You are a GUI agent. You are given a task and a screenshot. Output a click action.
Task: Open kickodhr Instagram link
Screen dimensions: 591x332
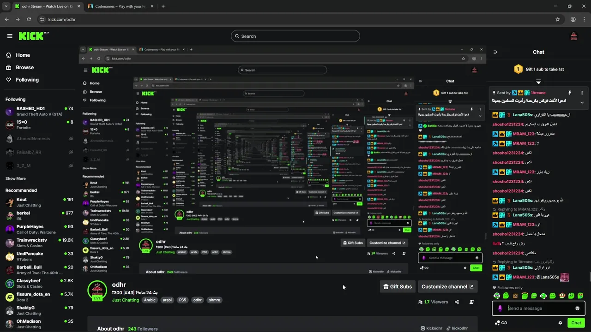(432, 328)
